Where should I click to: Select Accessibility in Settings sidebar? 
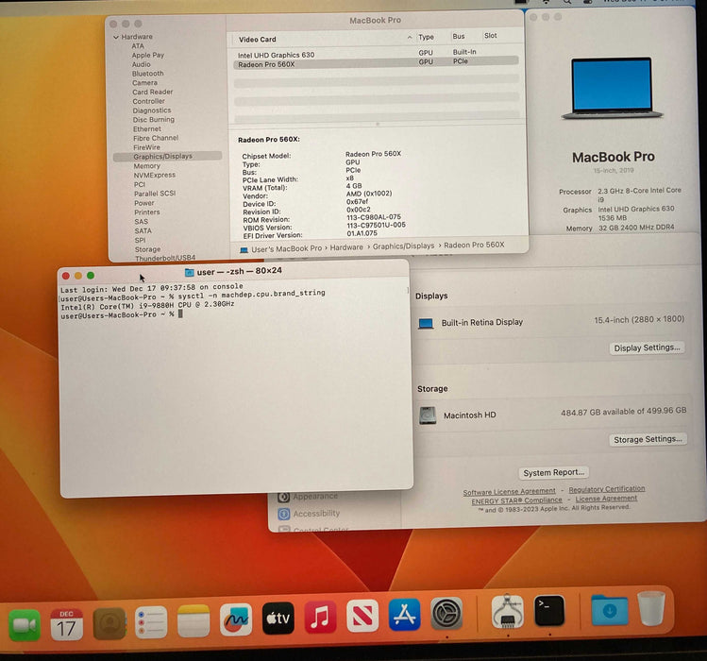coord(316,514)
